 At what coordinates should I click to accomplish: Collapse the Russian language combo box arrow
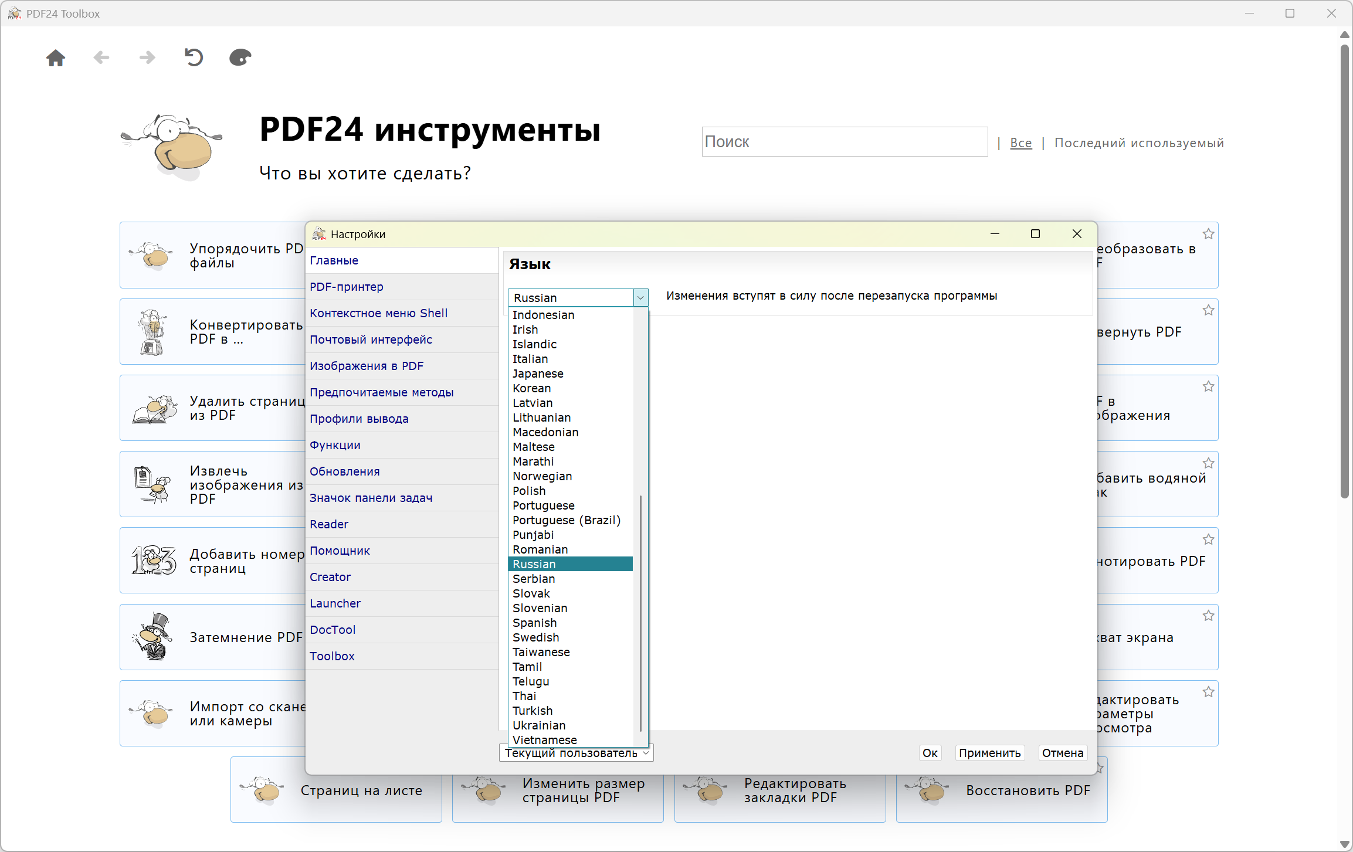640,298
